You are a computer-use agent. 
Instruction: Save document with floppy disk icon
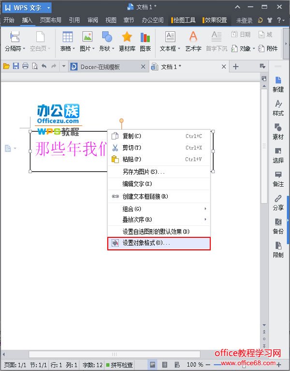pos(16,66)
